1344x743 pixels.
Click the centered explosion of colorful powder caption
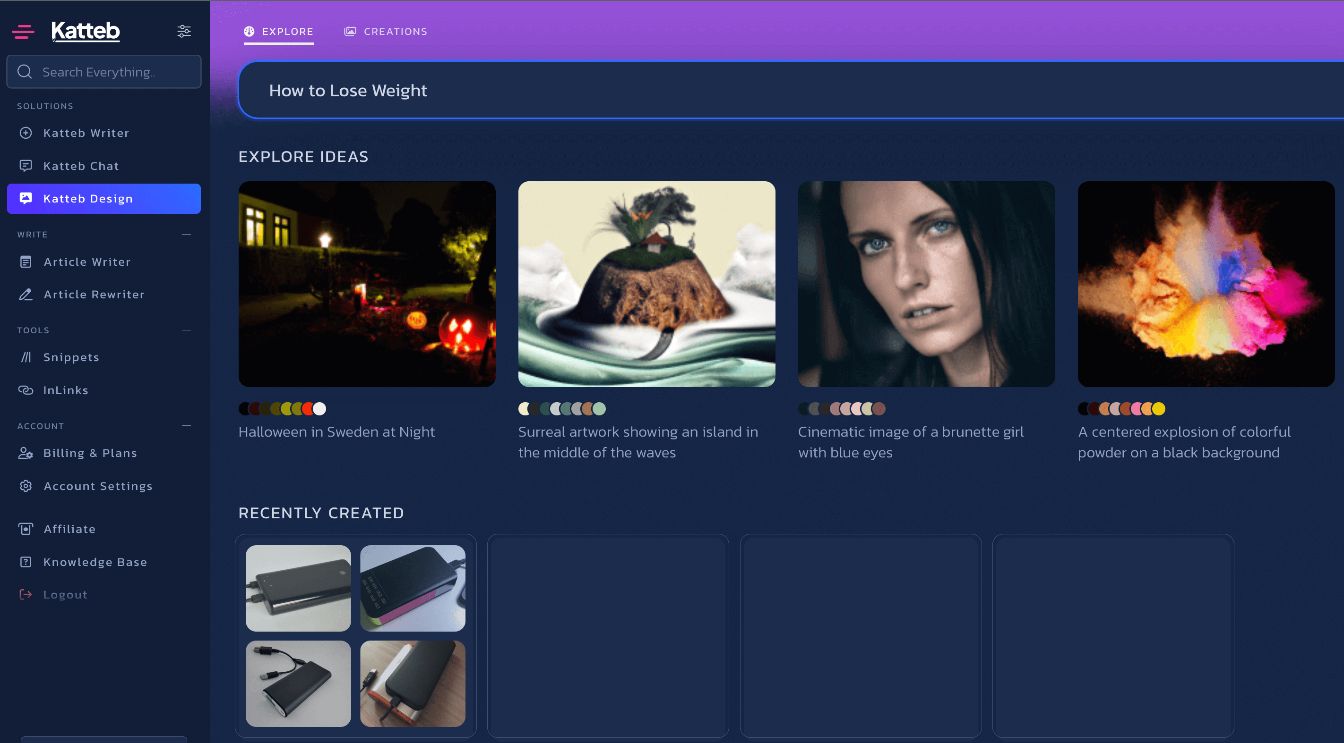click(1184, 442)
